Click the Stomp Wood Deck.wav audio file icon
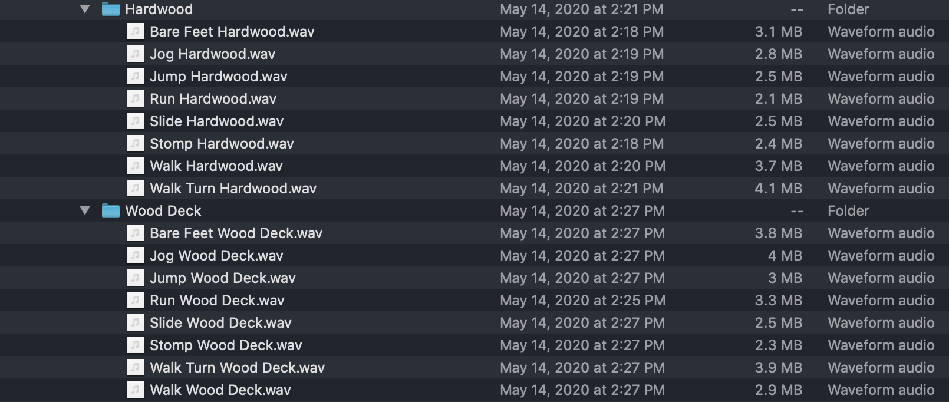Screen dimensions: 949x402 pyautogui.click(x=136, y=345)
